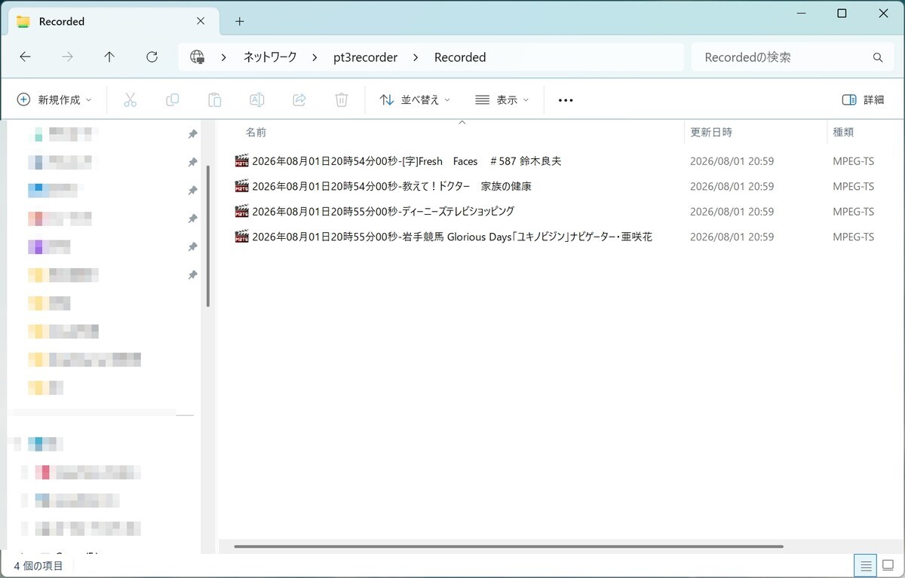Click ネットワーク in the breadcrumb
This screenshot has width=905, height=578.
(x=270, y=57)
